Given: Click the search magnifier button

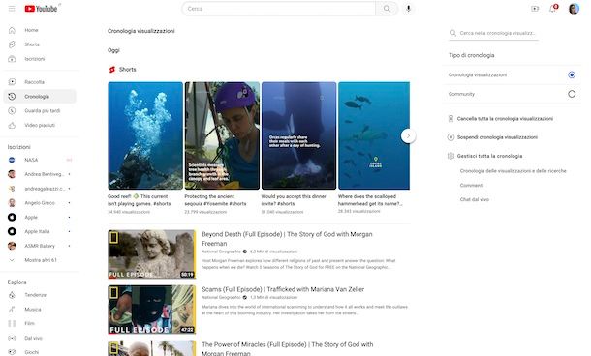Looking at the screenshot, I should [x=387, y=9].
